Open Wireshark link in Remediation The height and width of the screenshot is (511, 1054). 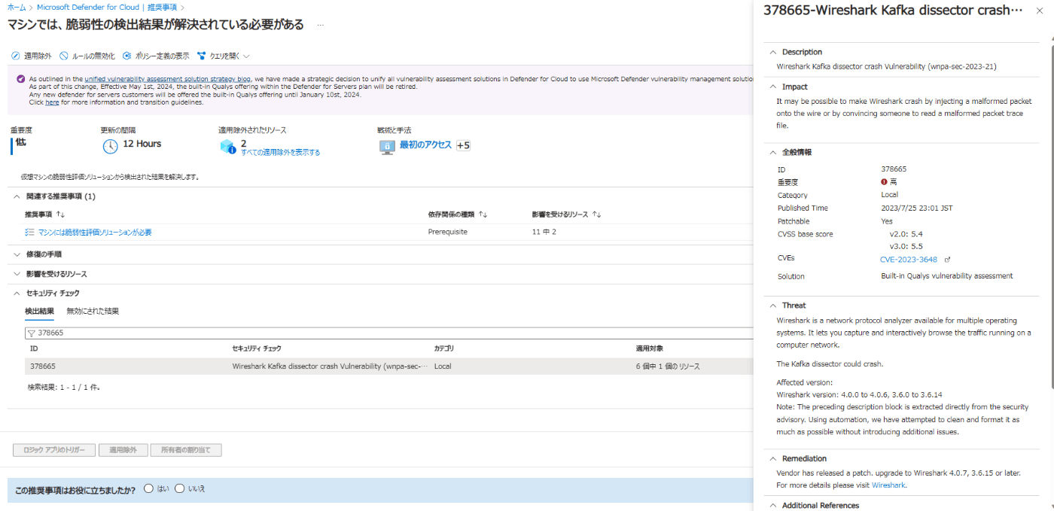(888, 485)
